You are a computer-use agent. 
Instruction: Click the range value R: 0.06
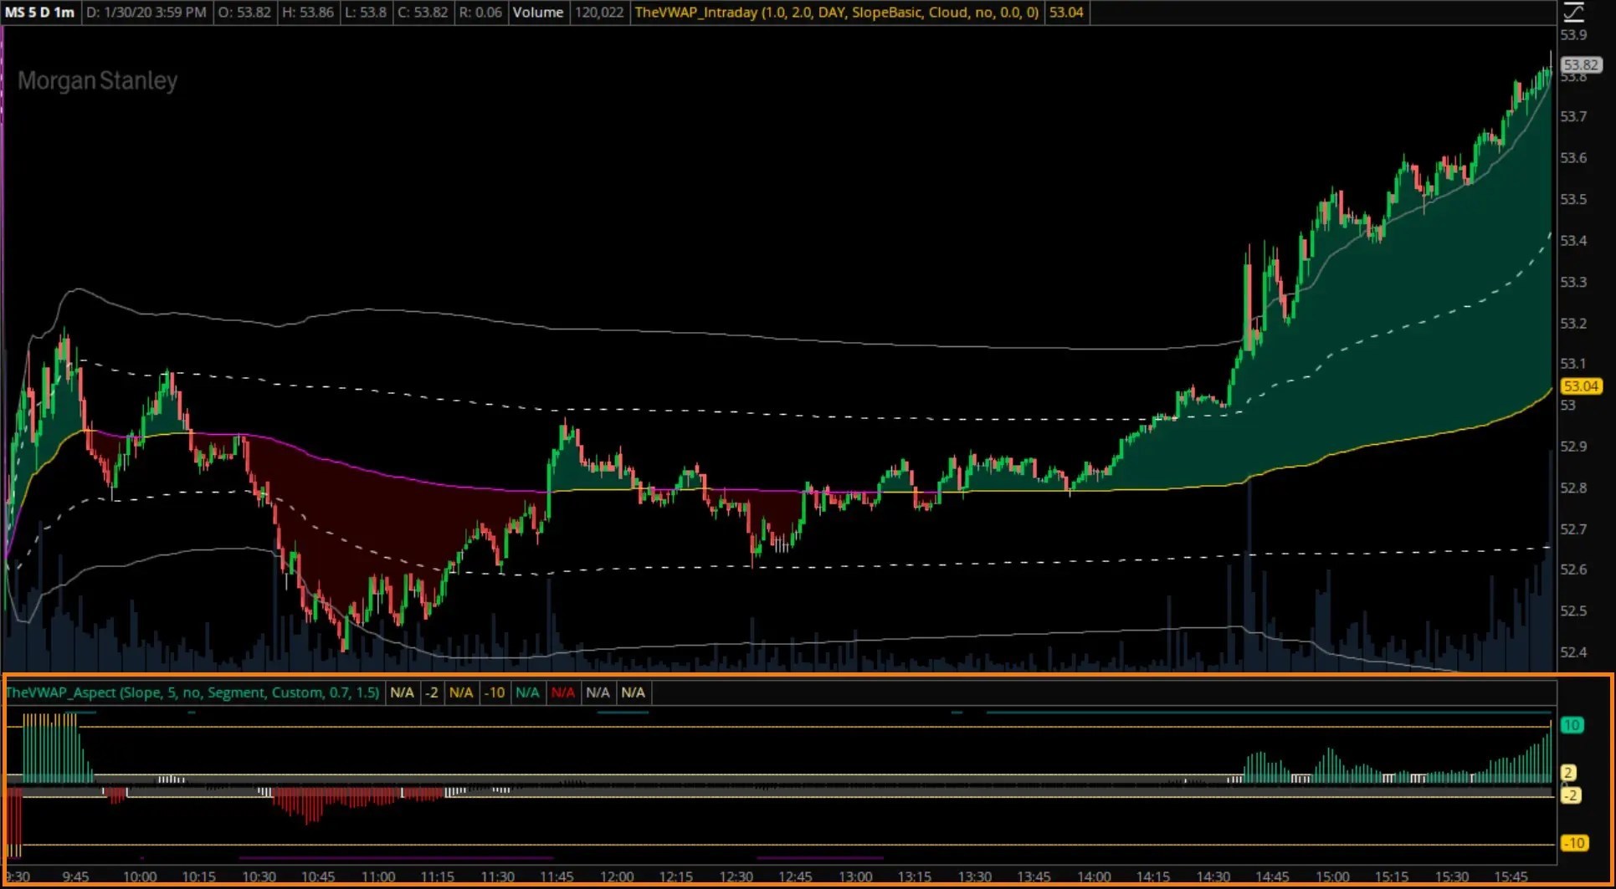(480, 13)
